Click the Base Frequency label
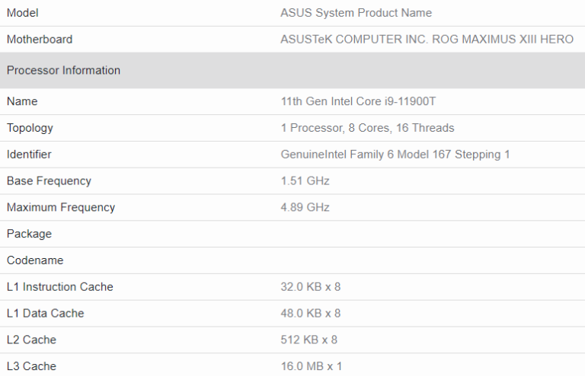585x383 pixels. coord(49,181)
